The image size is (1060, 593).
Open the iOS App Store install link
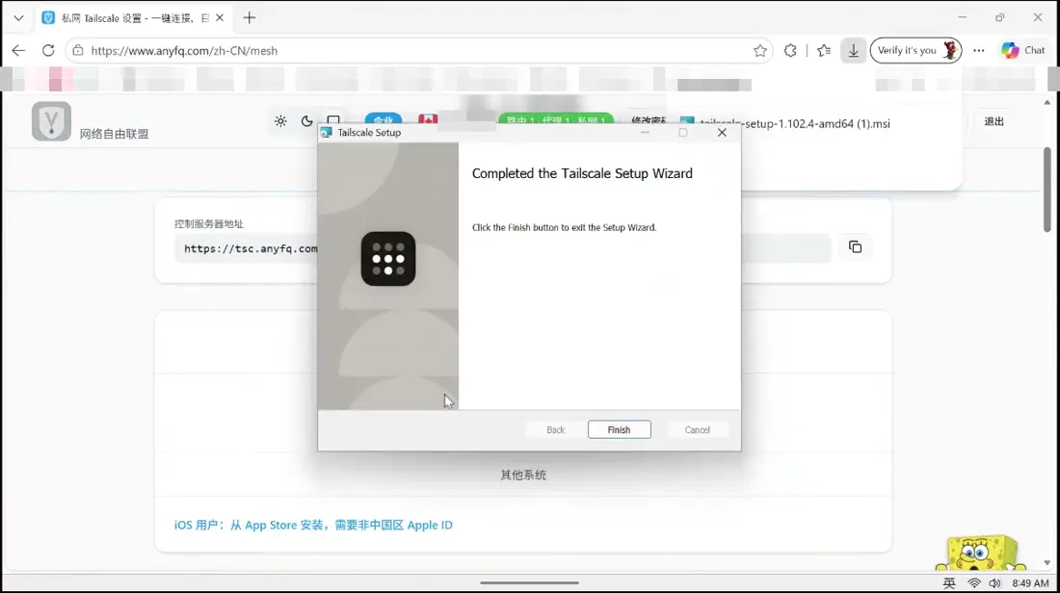click(314, 525)
